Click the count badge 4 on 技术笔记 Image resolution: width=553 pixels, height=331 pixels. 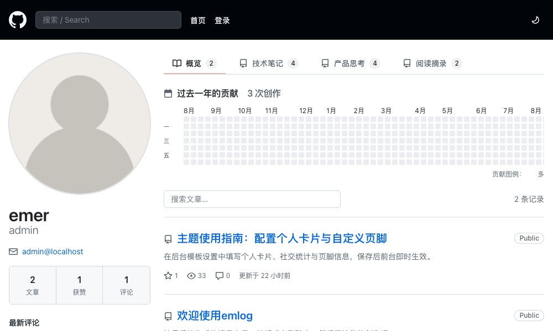point(293,63)
